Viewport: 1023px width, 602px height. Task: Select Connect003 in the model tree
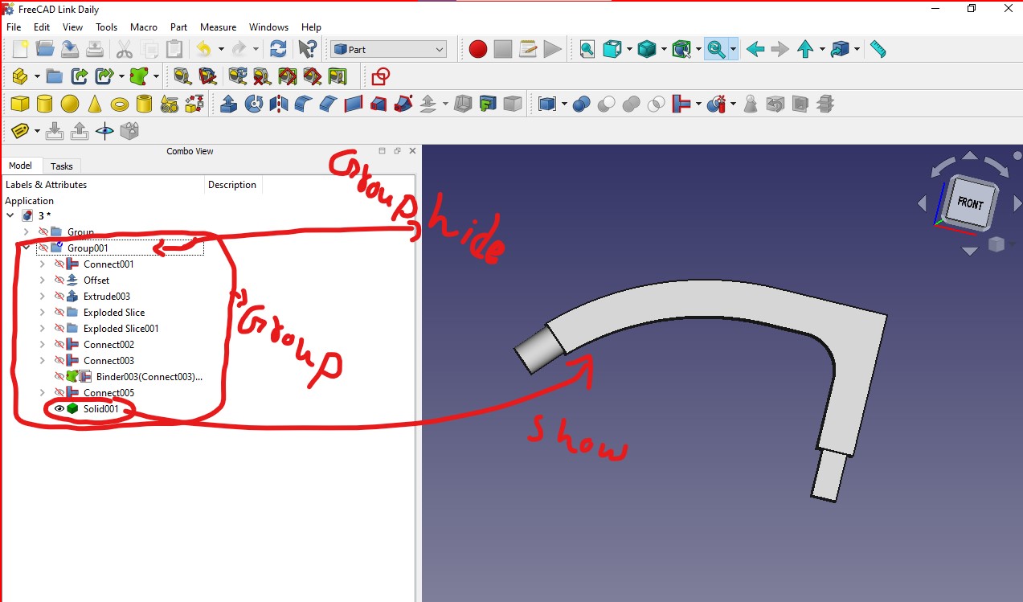point(108,360)
